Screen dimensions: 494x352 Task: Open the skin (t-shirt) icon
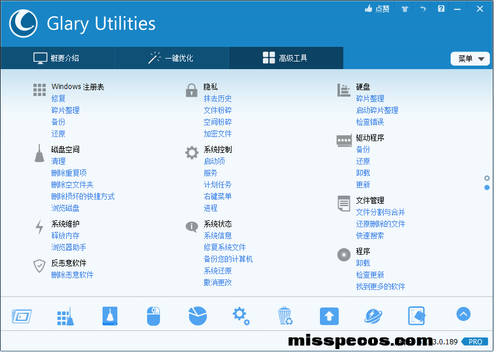pos(405,9)
